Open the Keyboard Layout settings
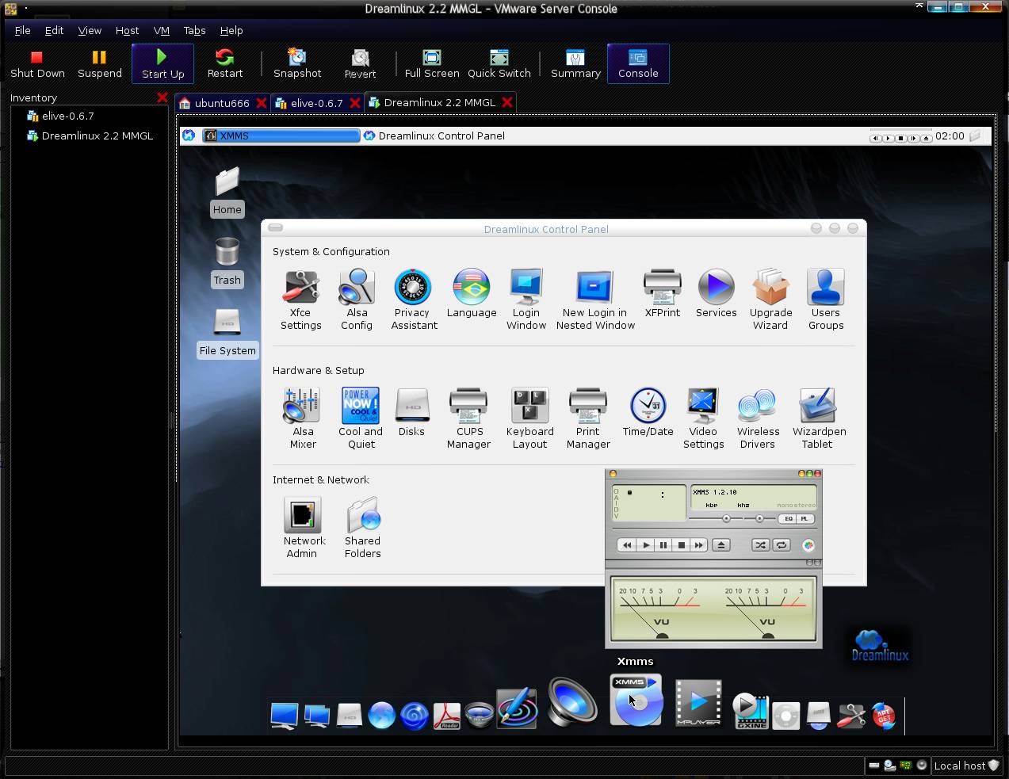This screenshot has height=779, width=1009. pyautogui.click(x=529, y=418)
